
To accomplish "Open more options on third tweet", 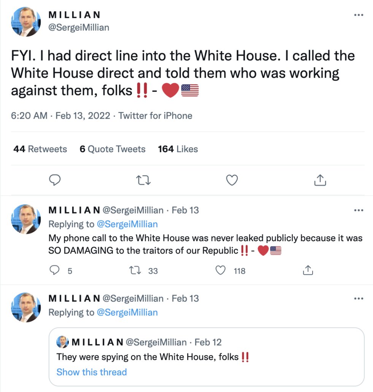I will (359, 298).
